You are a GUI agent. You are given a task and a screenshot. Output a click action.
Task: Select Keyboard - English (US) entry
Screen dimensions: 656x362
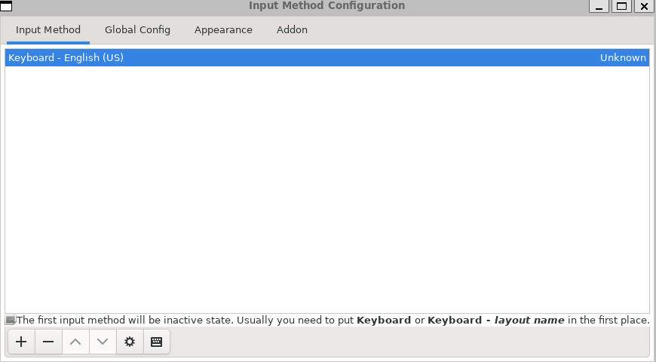66,58
